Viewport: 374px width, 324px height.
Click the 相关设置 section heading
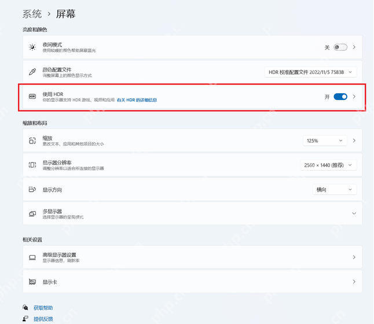[x=32, y=240]
